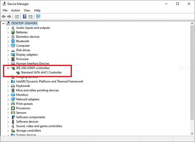Click the Forward arrow toolbar icon
195x142 pixels.
pyautogui.click(x=9, y=17)
